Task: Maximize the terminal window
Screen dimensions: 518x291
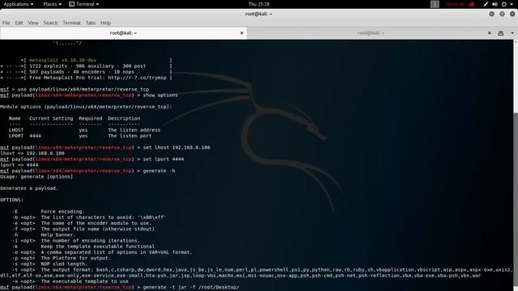Action: tap(502, 14)
